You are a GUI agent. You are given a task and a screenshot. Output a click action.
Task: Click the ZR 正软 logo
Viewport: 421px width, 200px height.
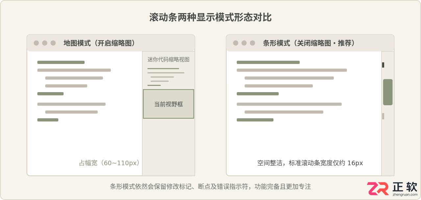tap(392, 189)
